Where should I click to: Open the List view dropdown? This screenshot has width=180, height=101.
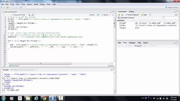click(176, 15)
